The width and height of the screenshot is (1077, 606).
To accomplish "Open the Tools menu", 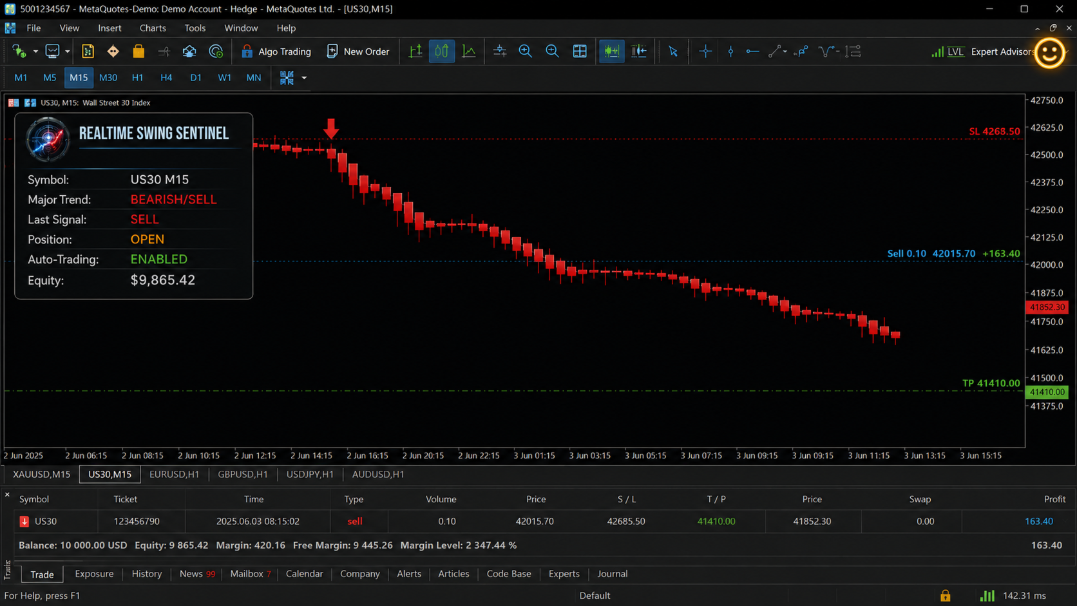I will pyautogui.click(x=195, y=28).
